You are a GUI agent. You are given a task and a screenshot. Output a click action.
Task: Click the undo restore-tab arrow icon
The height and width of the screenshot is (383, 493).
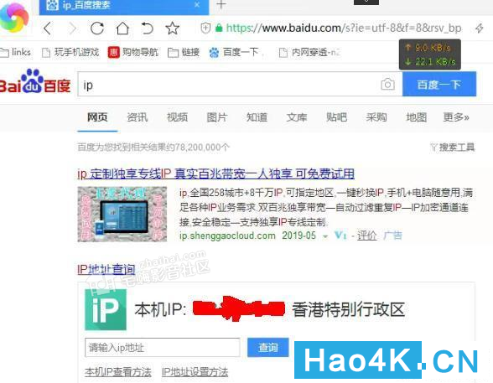147,28
